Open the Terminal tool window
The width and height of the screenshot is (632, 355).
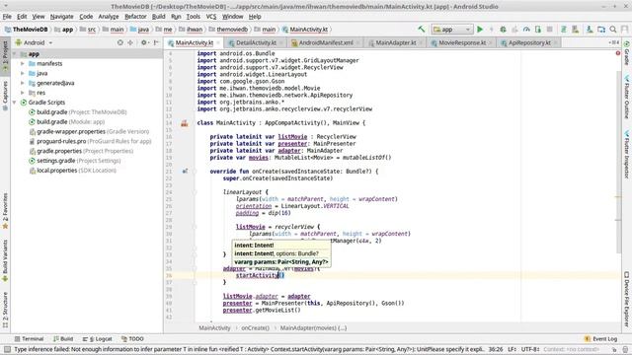(x=29, y=339)
